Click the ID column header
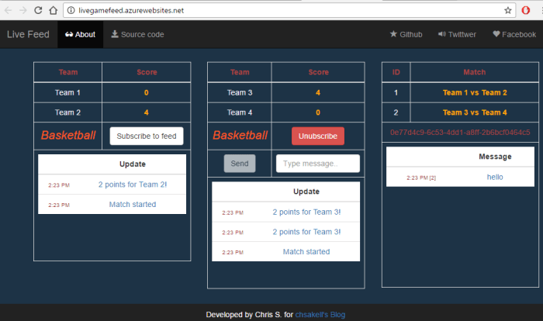The height and width of the screenshot is (321, 543). pos(396,72)
